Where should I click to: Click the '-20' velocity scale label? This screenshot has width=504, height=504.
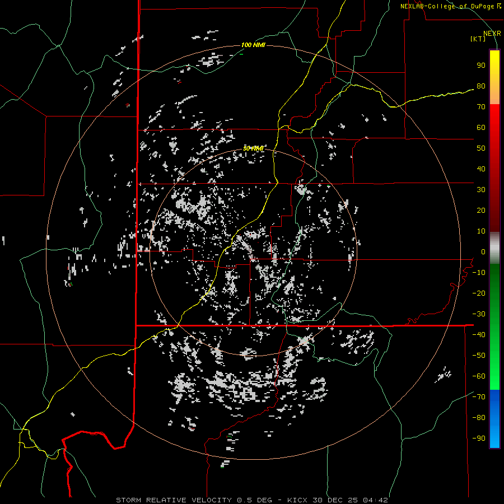479,293
